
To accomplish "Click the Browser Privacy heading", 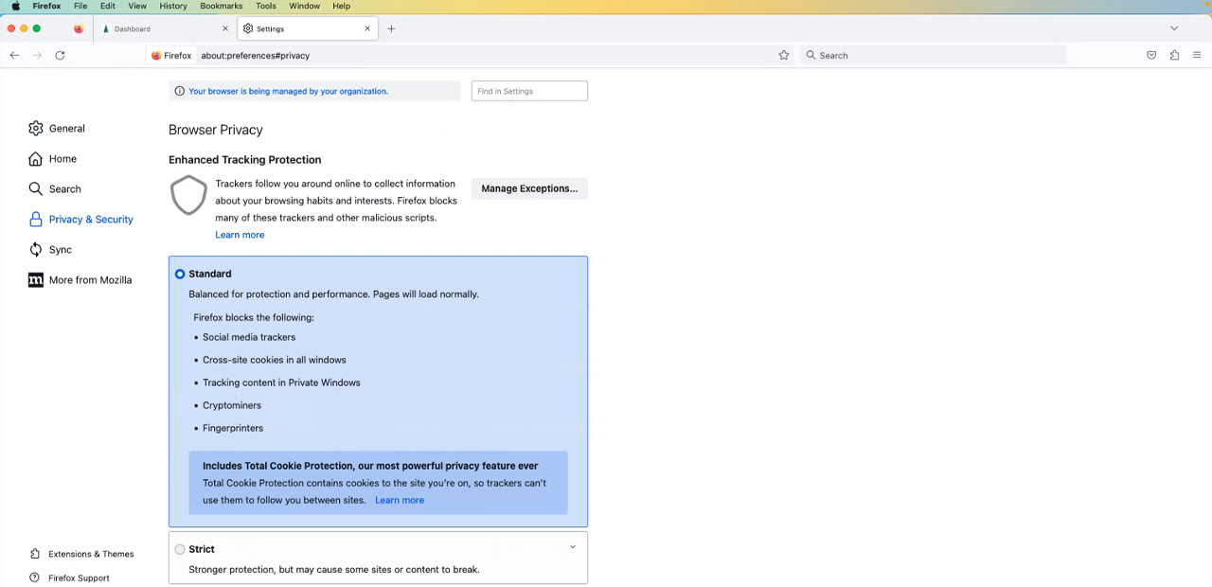I will click(x=216, y=130).
